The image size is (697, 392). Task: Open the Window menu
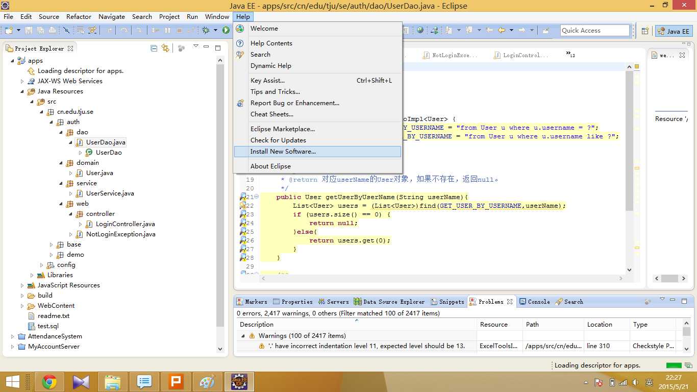(217, 16)
